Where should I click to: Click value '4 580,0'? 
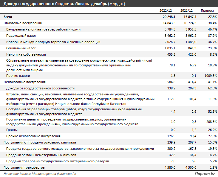click(x=170, y=167)
